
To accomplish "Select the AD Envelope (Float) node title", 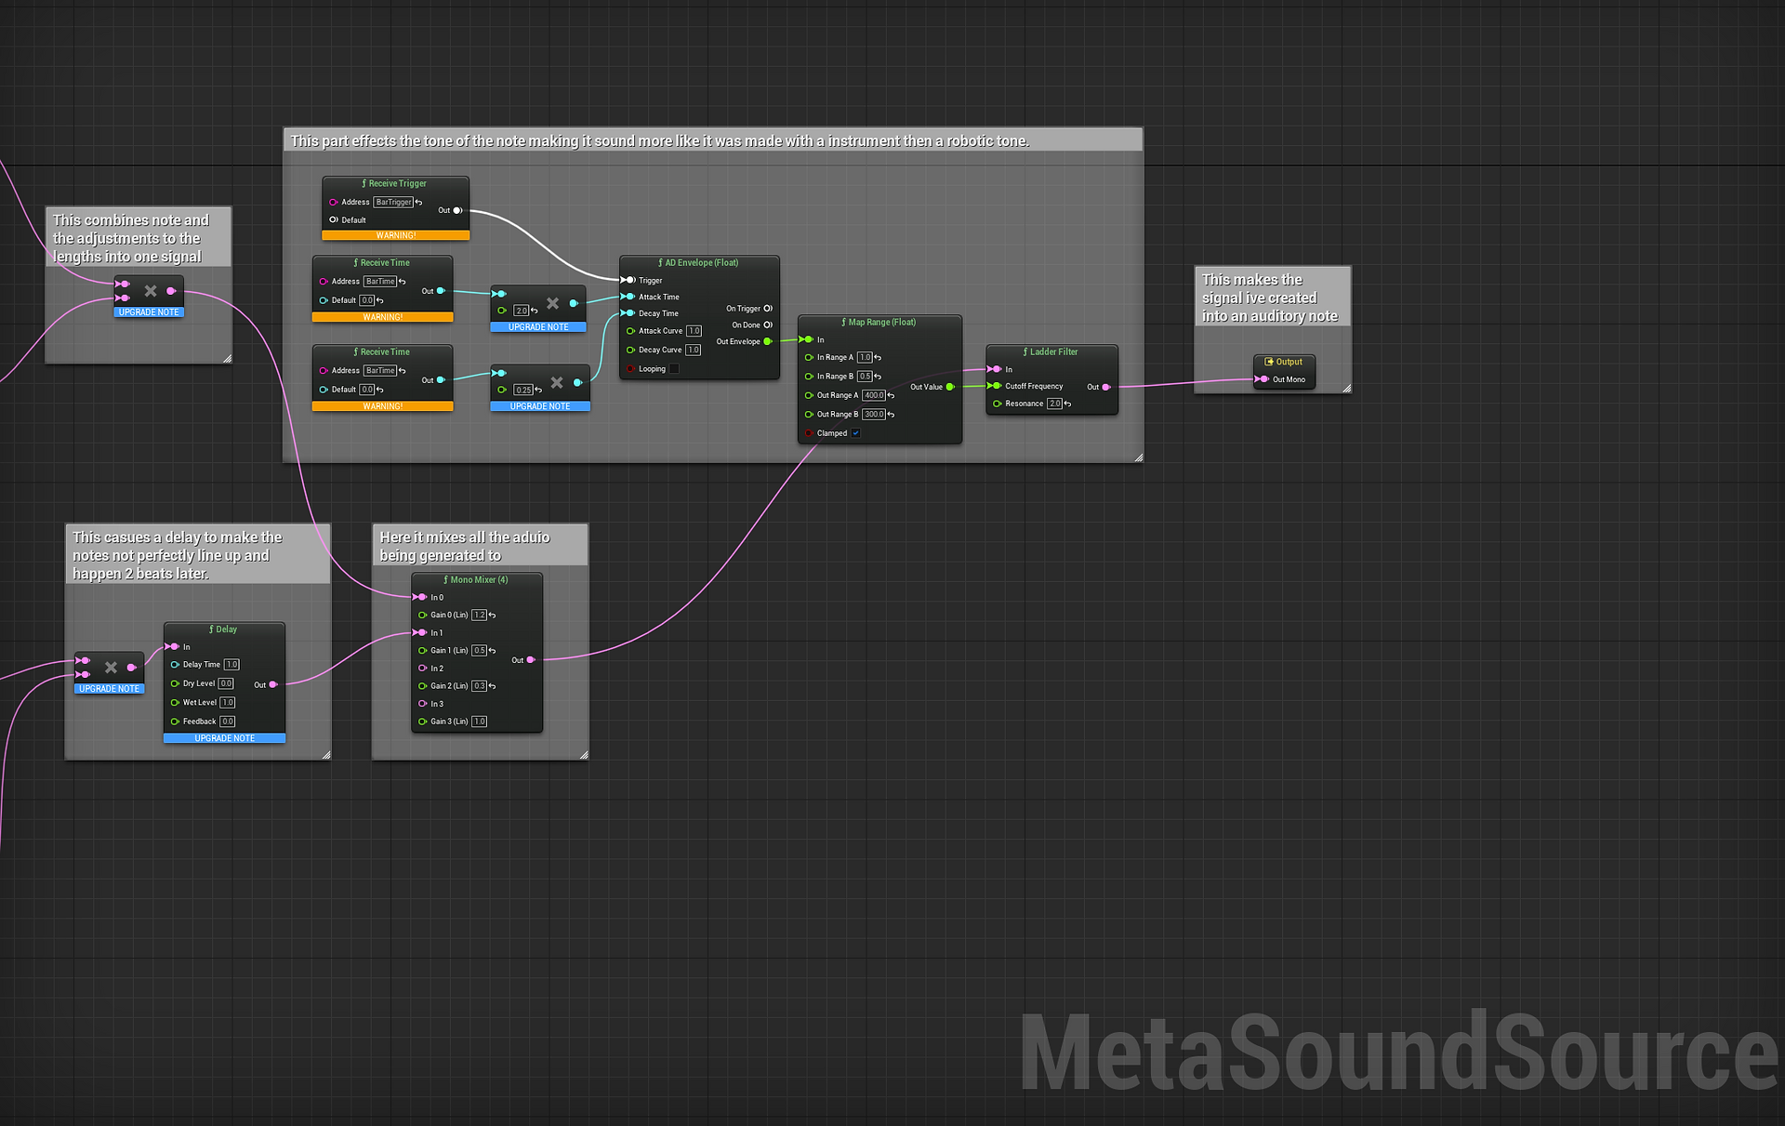I will click(701, 263).
